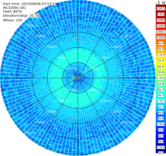Click the Elevation(deg): 35.30 label

[21, 16]
